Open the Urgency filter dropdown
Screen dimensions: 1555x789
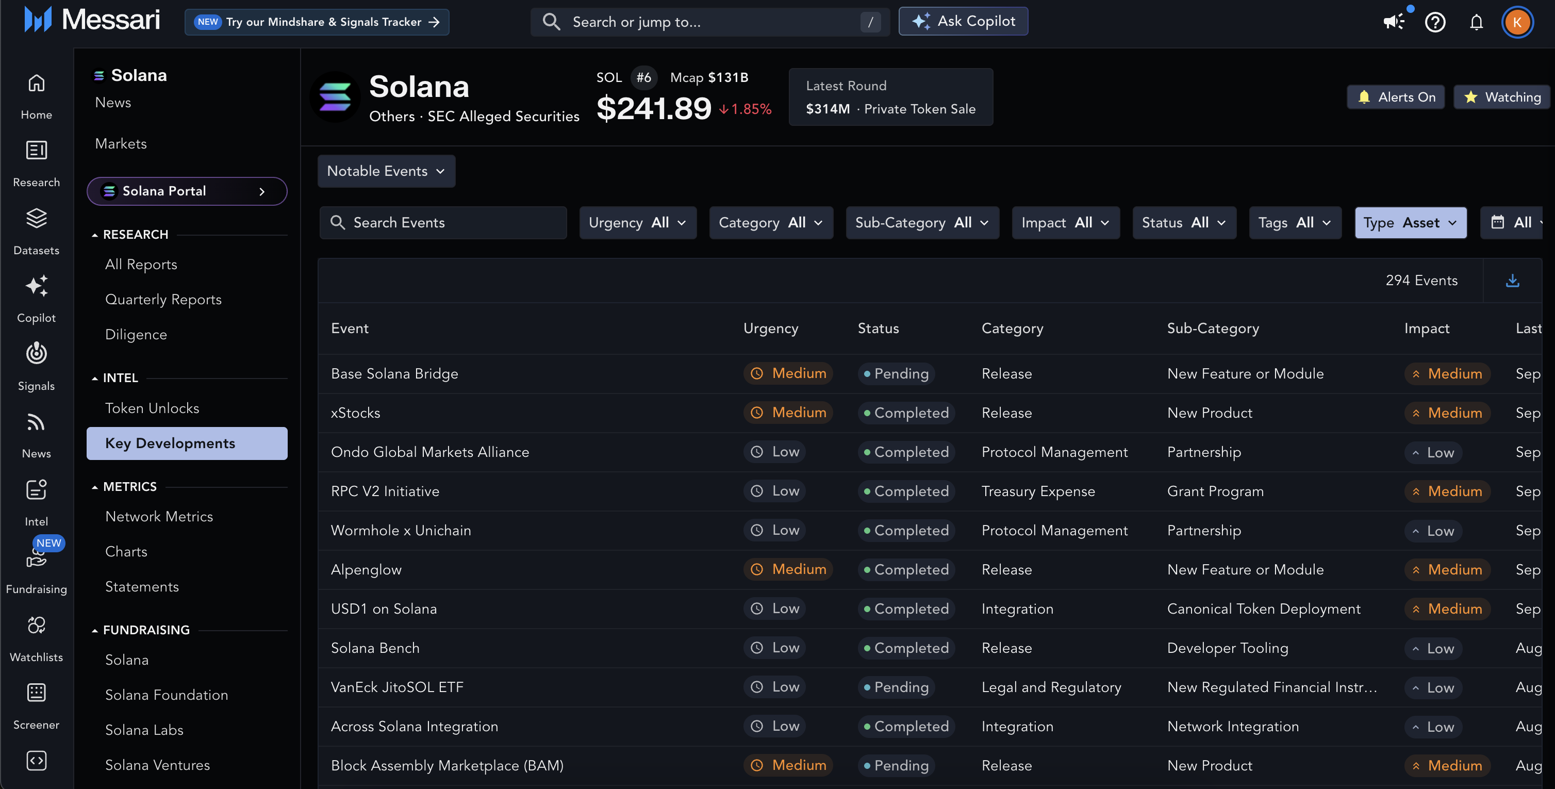tap(637, 222)
